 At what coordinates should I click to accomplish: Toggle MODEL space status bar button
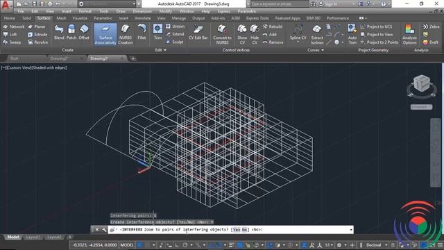(126, 245)
